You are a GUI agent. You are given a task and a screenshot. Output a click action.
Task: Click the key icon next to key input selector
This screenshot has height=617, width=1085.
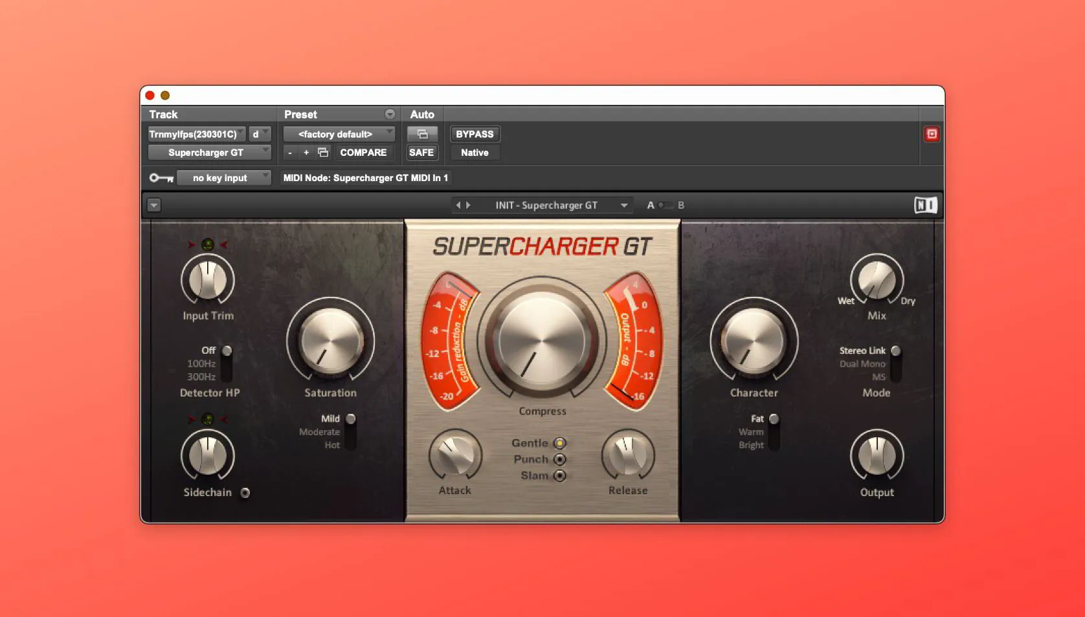point(160,178)
